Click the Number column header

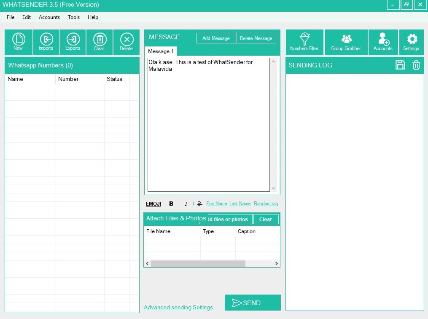coord(80,79)
